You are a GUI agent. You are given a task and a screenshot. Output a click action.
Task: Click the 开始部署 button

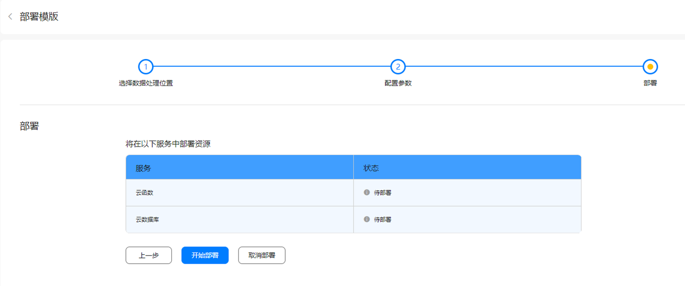click(205, 255)
